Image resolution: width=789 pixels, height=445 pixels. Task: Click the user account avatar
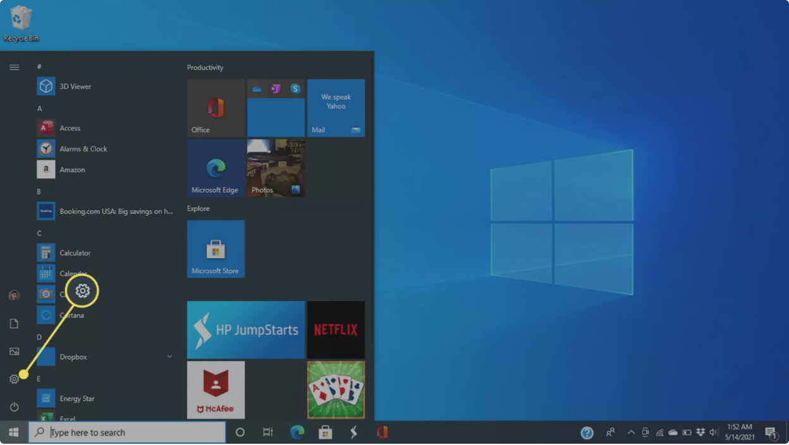tap(14, 296)
